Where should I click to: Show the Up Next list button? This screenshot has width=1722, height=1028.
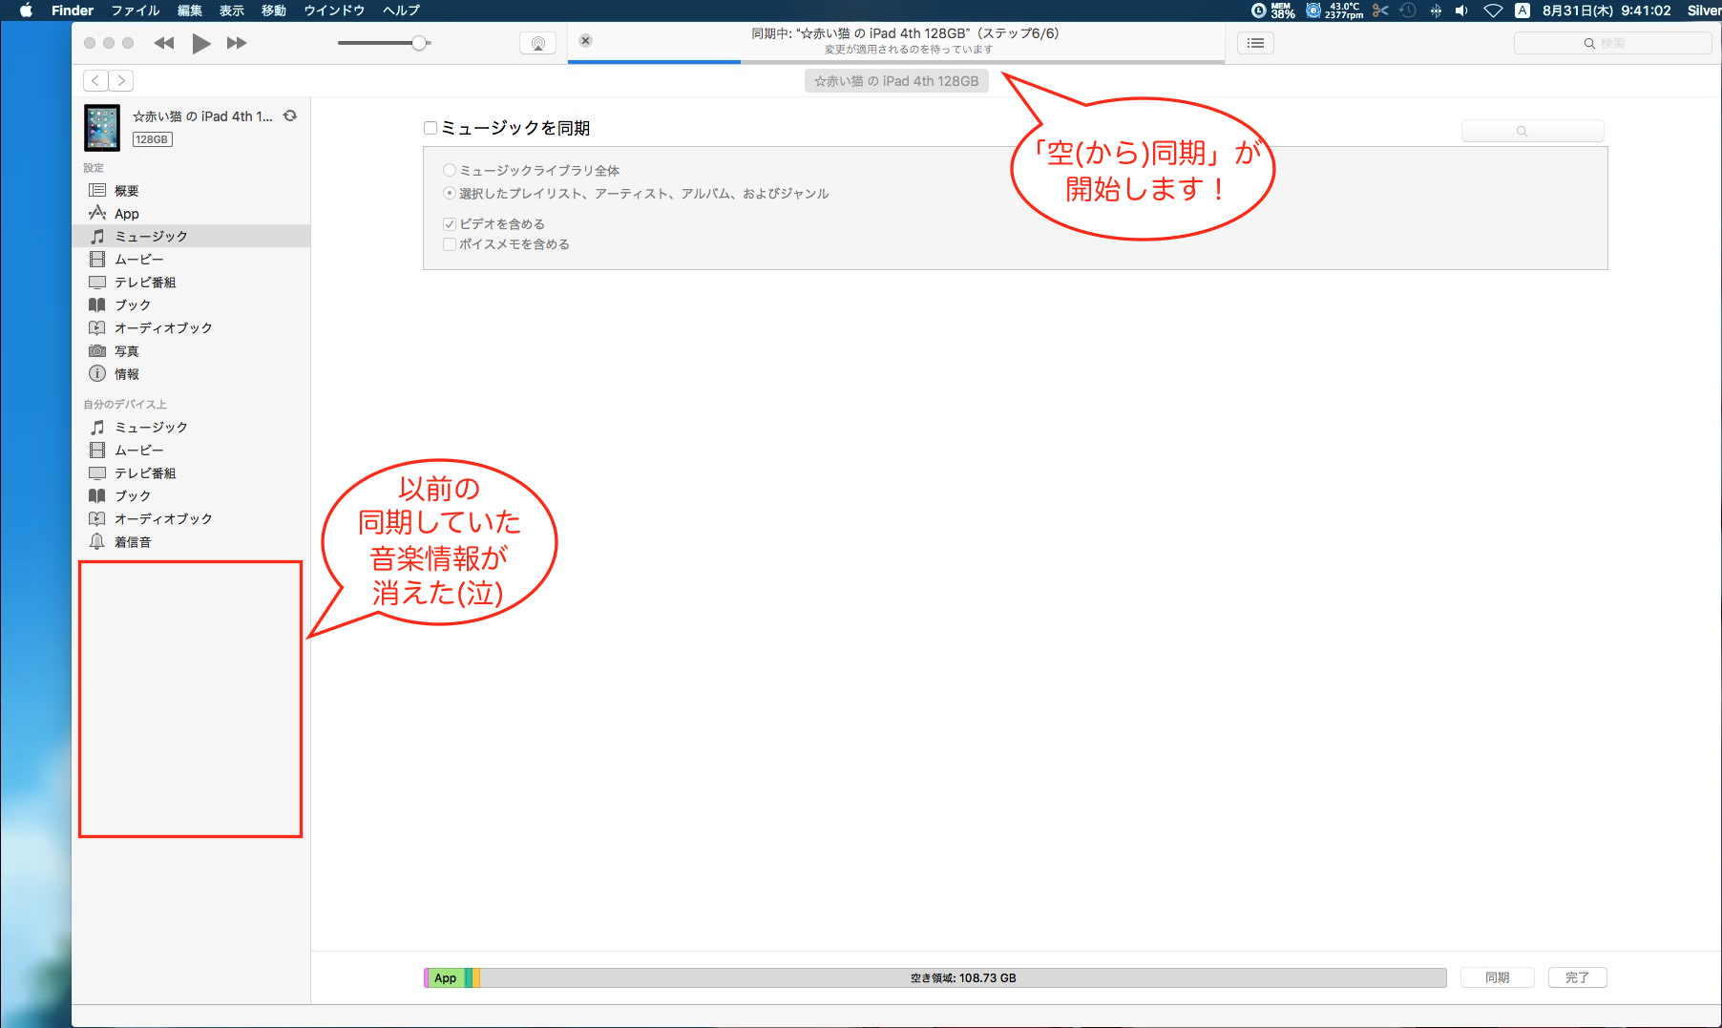pyautogui.click(x=1256, y=43)
